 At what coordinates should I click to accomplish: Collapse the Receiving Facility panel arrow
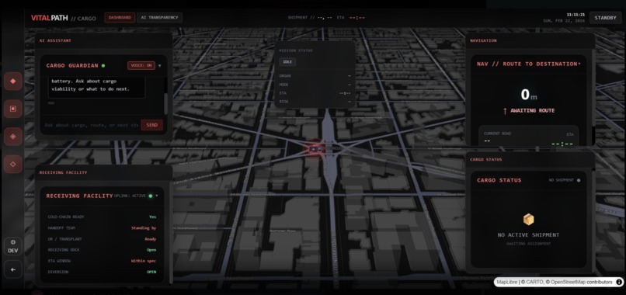[157, 196]
